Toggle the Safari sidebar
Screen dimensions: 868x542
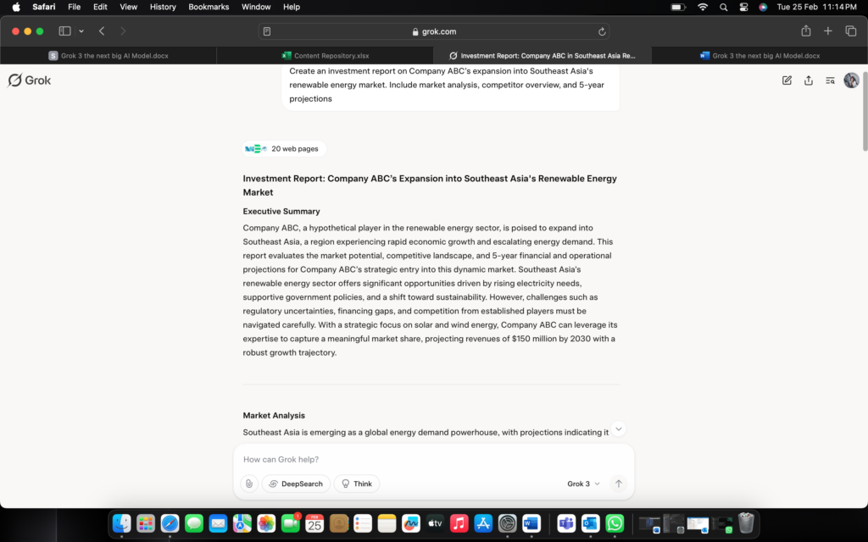pos(64,31)
